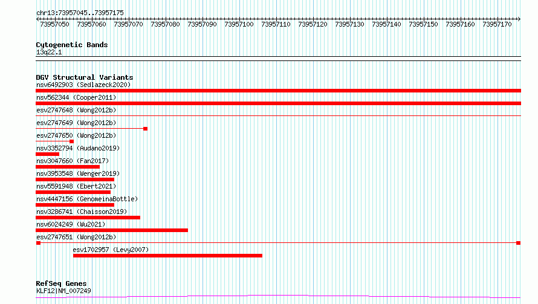538x304 pixels.
Task: Click the red bar of nsv562344
Action: [278, 103]
